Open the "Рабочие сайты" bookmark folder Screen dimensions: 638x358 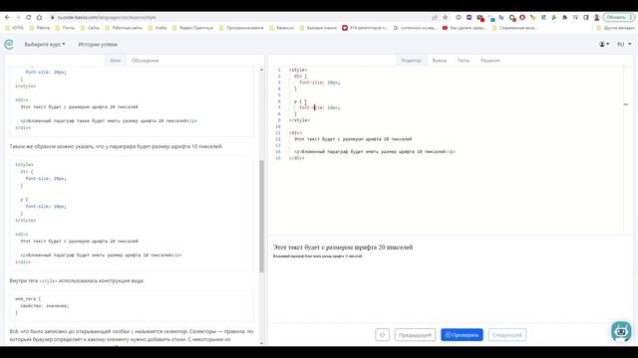[124, 28]
